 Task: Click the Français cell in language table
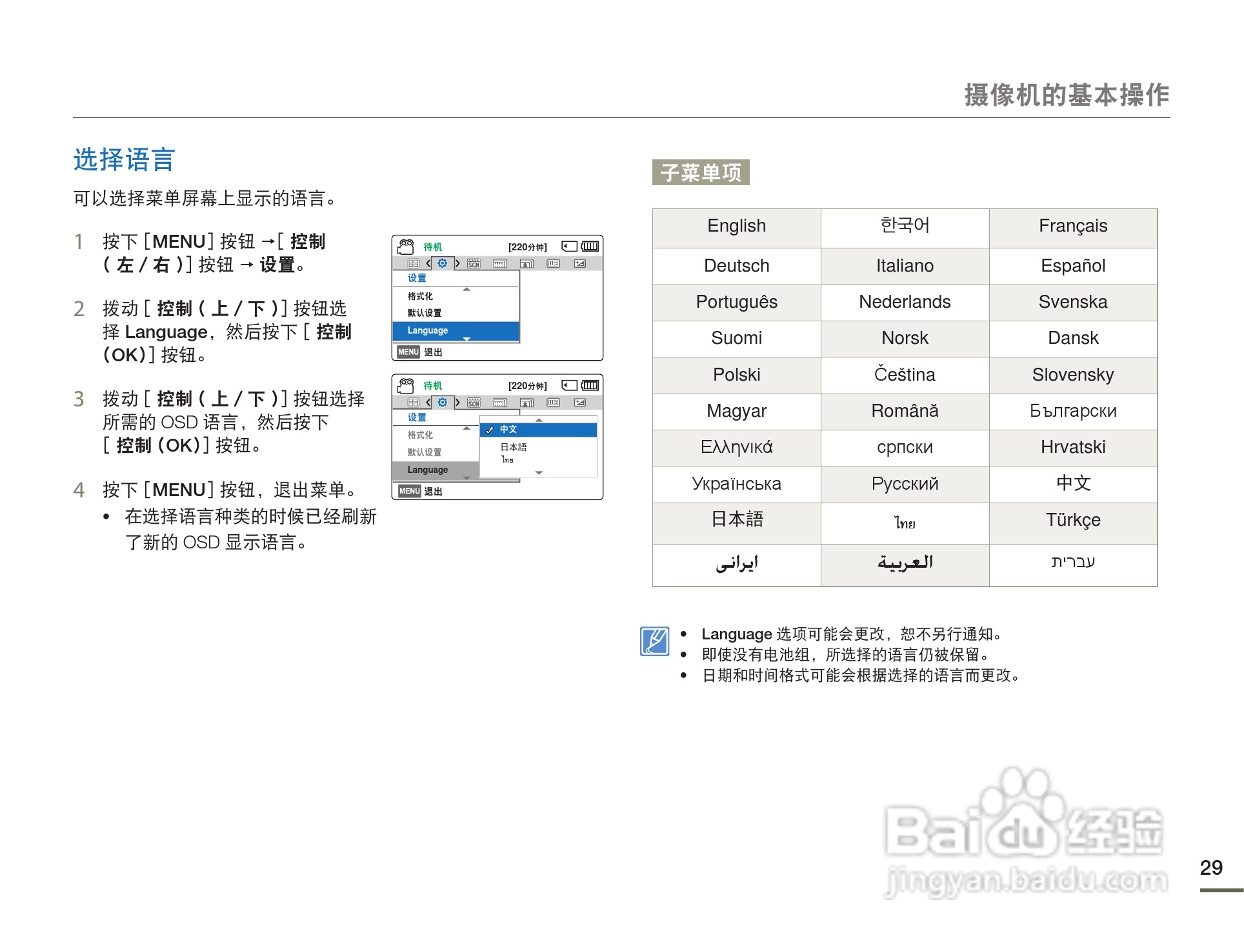click(1072, 226)
